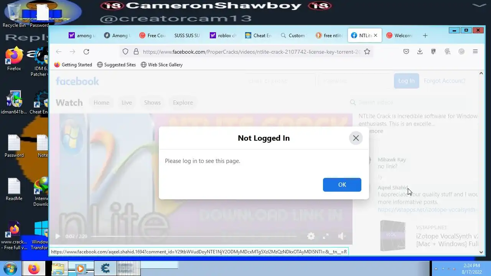
Task: Open the Getting Started bookmark
Action: [x=73, y=65]
